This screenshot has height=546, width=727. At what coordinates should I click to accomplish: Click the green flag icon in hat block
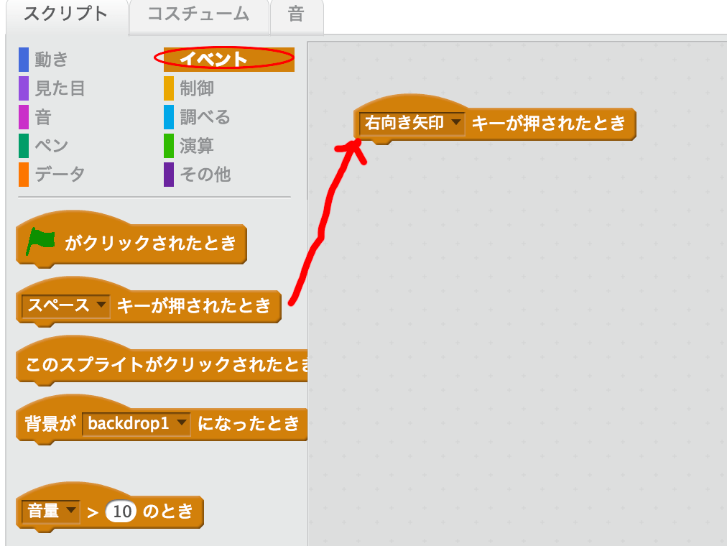click(40, 241)
